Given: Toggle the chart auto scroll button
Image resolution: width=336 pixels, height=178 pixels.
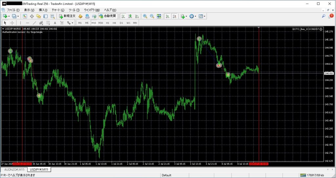Looking at the screenshot, I should [167, 16].
